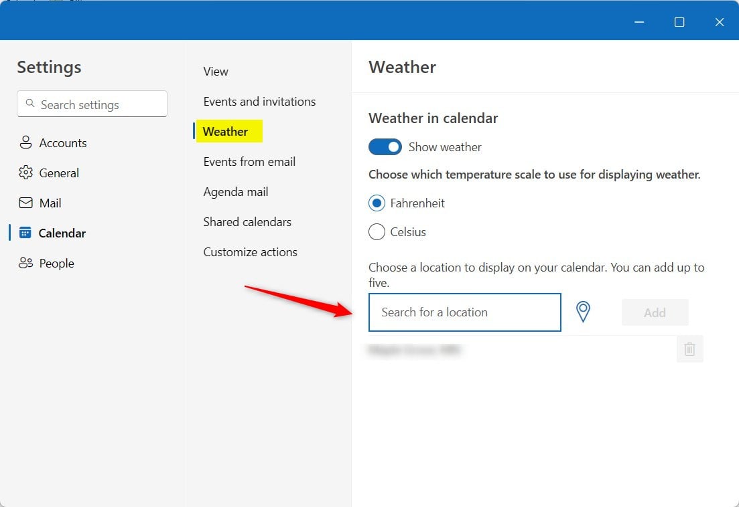The width and height of the screenshot is (739, 507).
Task: Open the People icon section
Action: coord(25,263)
